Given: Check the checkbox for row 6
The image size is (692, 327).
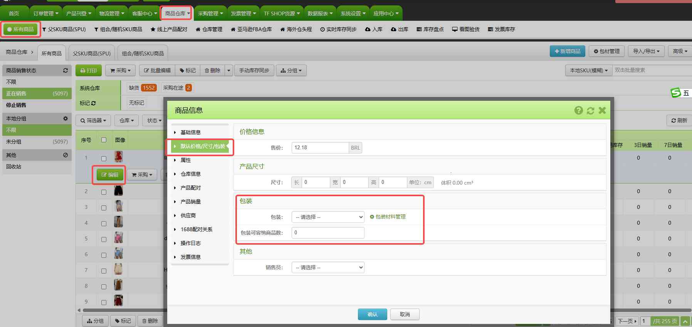Looking at the screenshot, I should 104,255.
